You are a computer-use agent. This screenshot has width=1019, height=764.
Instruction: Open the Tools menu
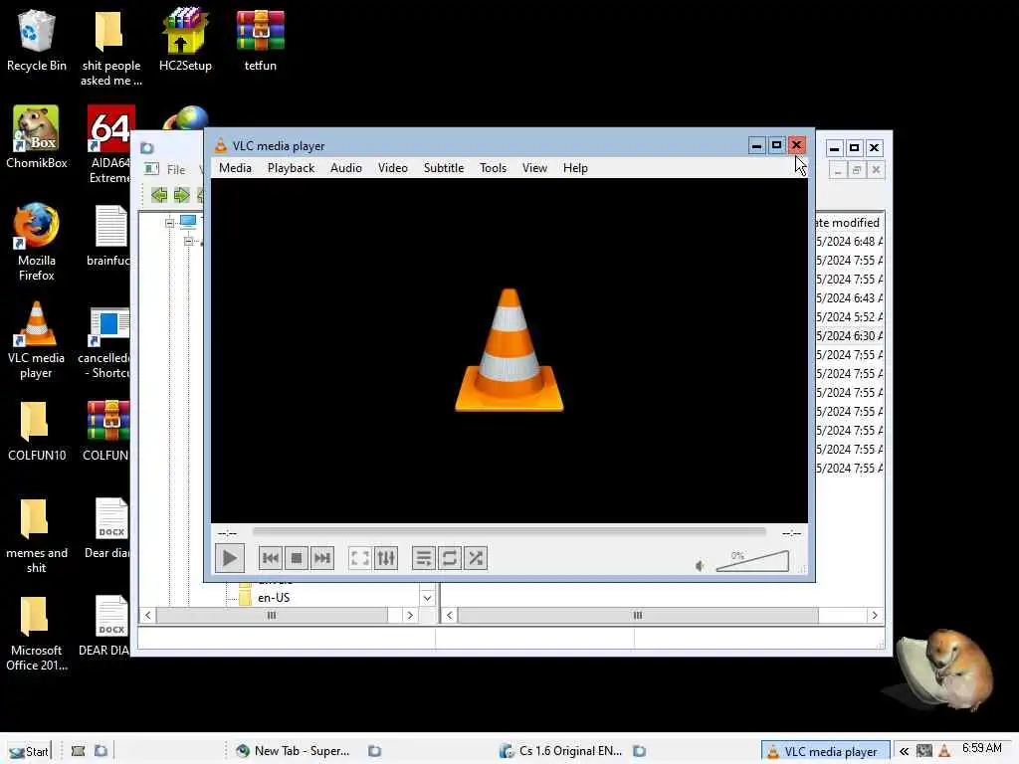(494, 168)
